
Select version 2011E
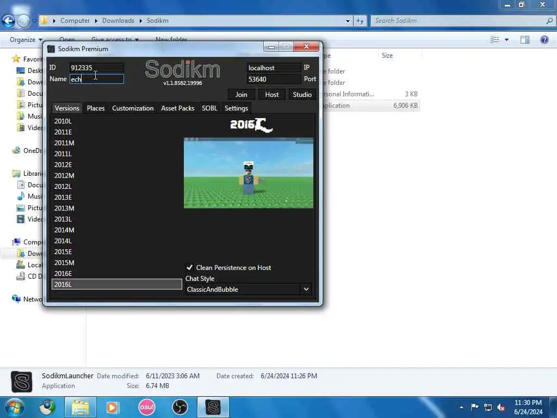click(x=117, y=132)
